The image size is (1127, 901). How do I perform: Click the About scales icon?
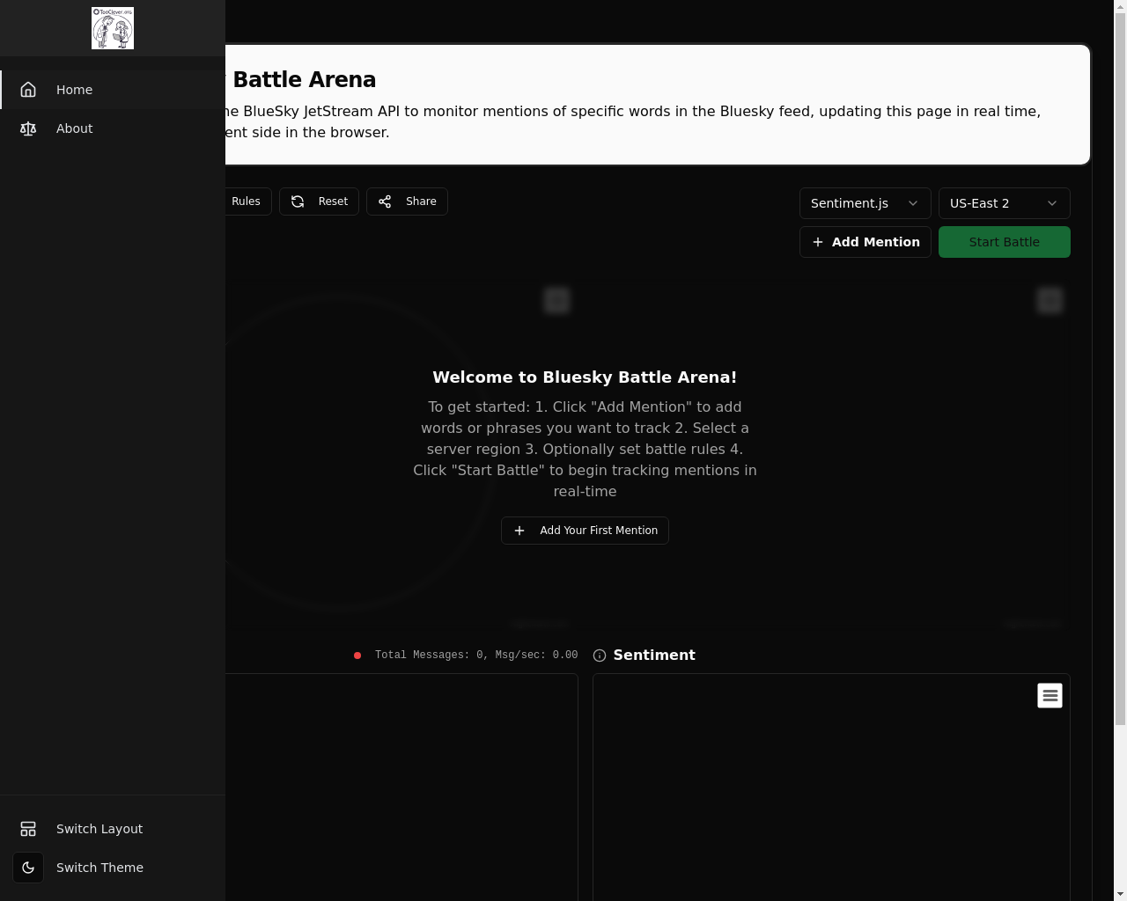point(28,128)
